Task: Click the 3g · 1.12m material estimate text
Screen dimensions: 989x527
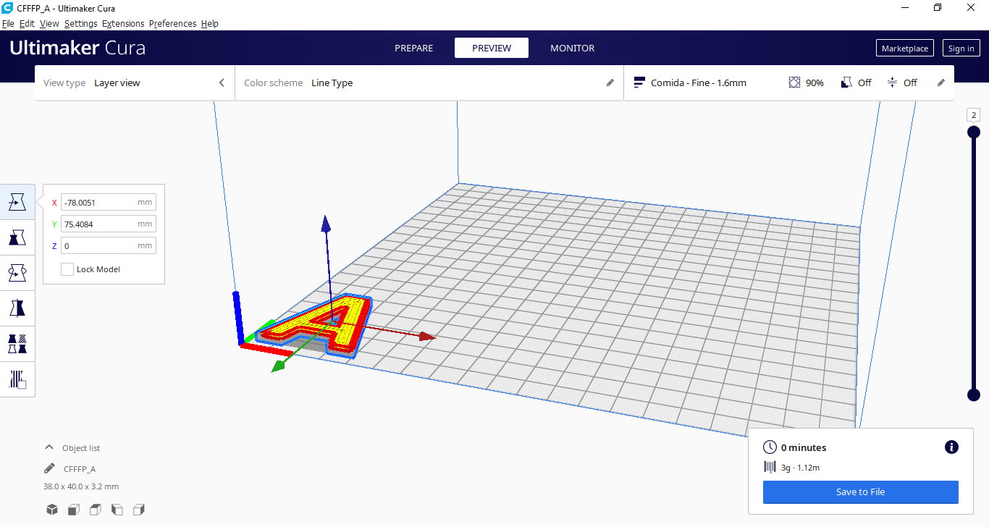Action: coord(800,468)
